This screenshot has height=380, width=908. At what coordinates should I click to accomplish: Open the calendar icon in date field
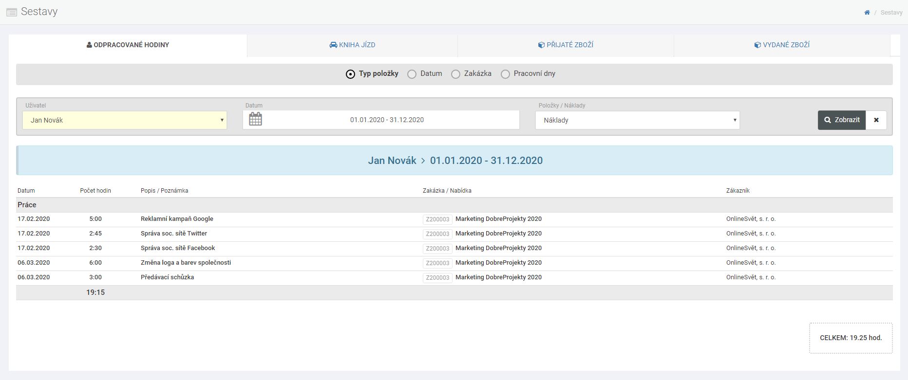click(x=255, y=119)
